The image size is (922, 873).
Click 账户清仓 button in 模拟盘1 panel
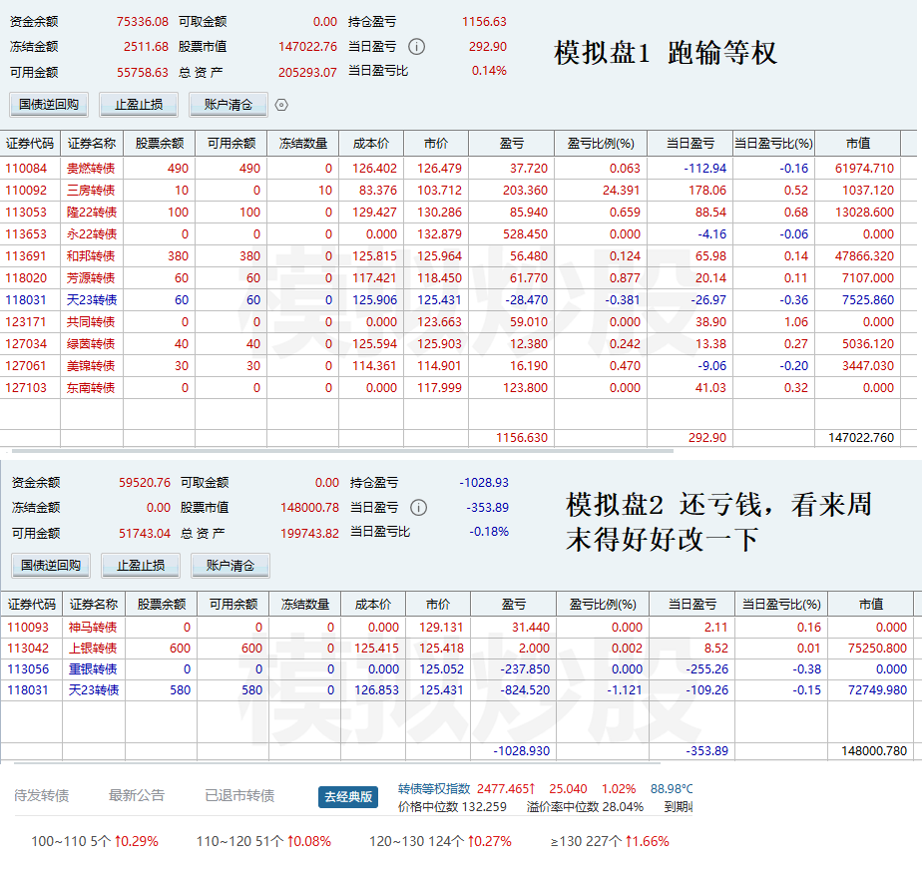(x=229, y=104)
